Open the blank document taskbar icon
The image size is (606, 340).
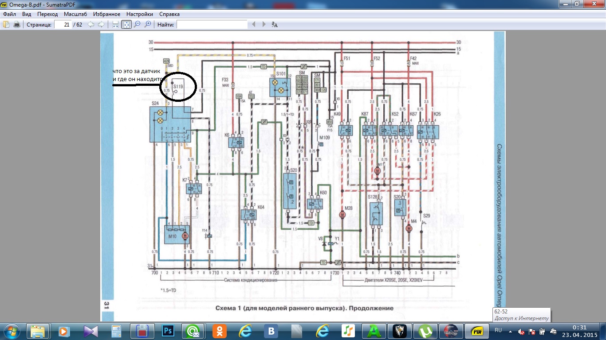click(x=296, y=331)
